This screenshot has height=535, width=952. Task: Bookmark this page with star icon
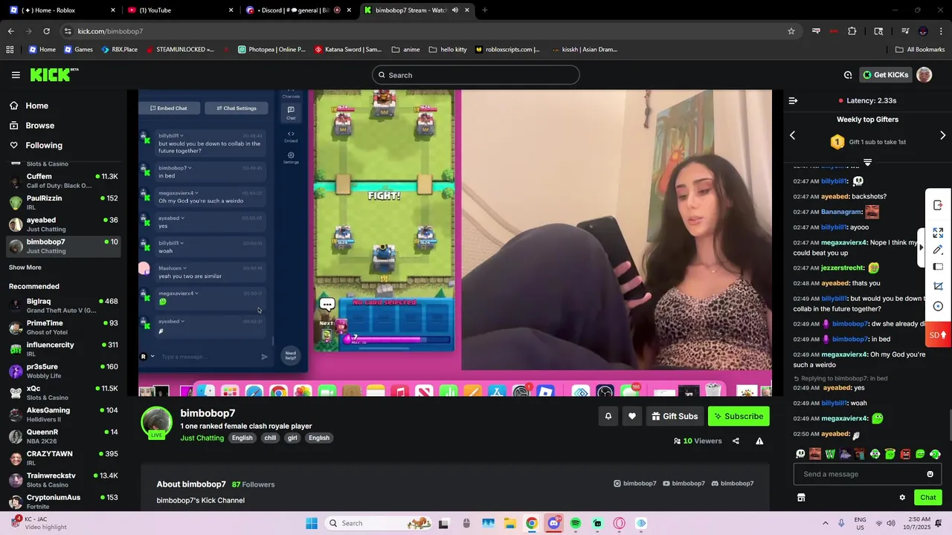(791, 31)
